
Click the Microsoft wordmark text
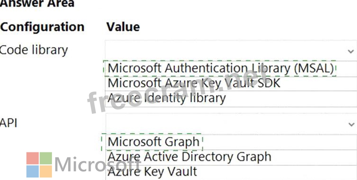click(97, 164)
